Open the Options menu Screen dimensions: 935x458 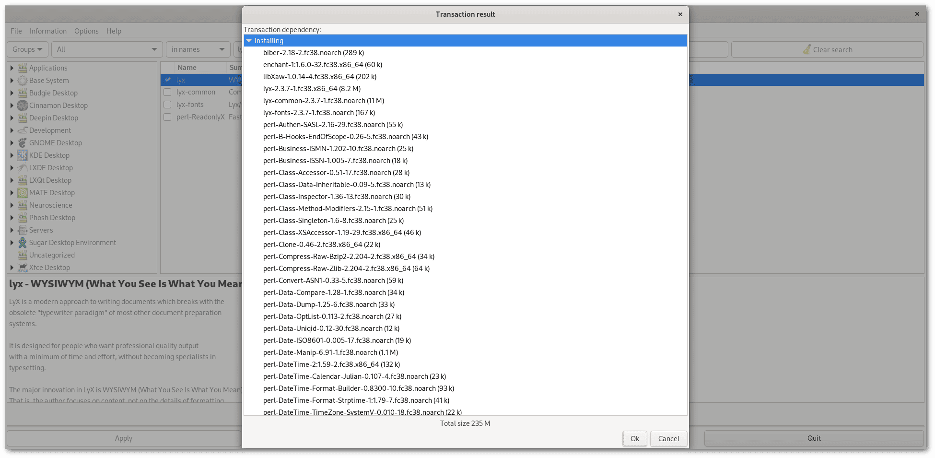click(x=86, y=31)
